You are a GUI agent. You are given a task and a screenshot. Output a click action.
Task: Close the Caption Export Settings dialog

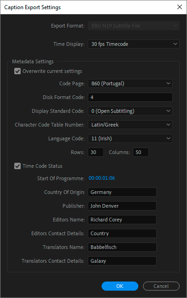179,7
